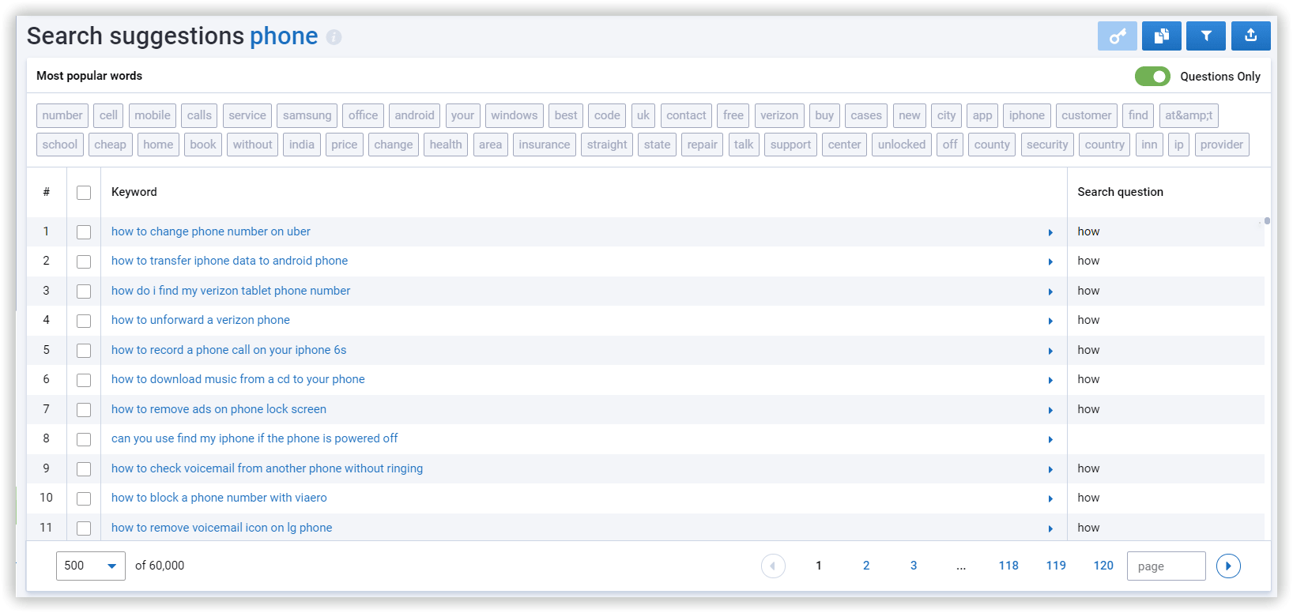1293x613 pixels.
Task: Go to page 119
Action: tap(1056, 566)
